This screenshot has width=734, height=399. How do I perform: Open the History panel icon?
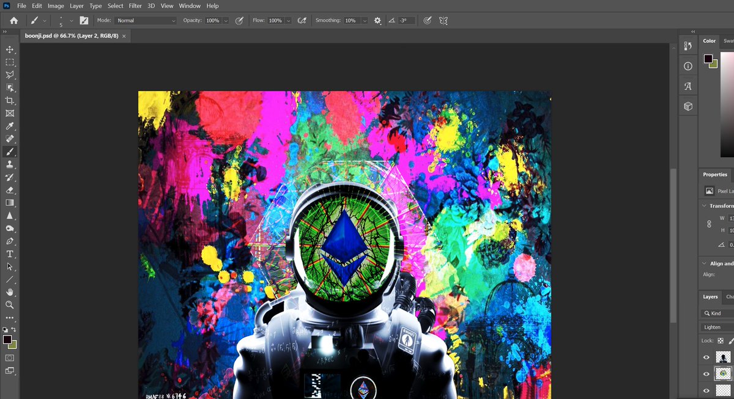688,46
